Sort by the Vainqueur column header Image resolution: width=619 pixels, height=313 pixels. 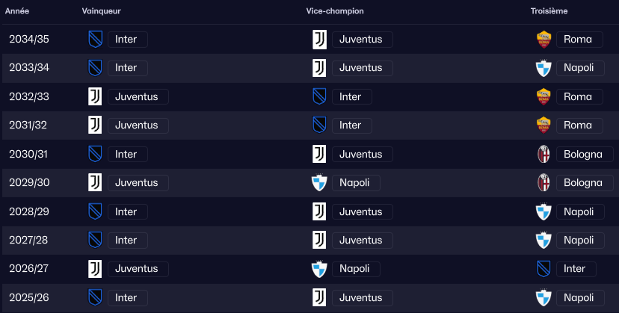point(102,11)
